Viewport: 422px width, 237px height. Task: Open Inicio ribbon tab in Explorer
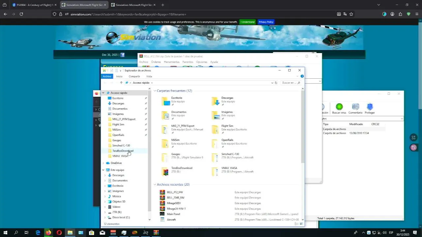click(x=119, y=76)
